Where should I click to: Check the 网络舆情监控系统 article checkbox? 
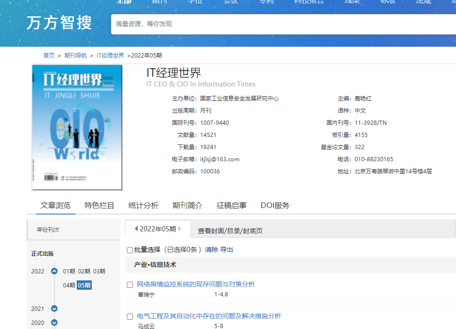(130, 285)
